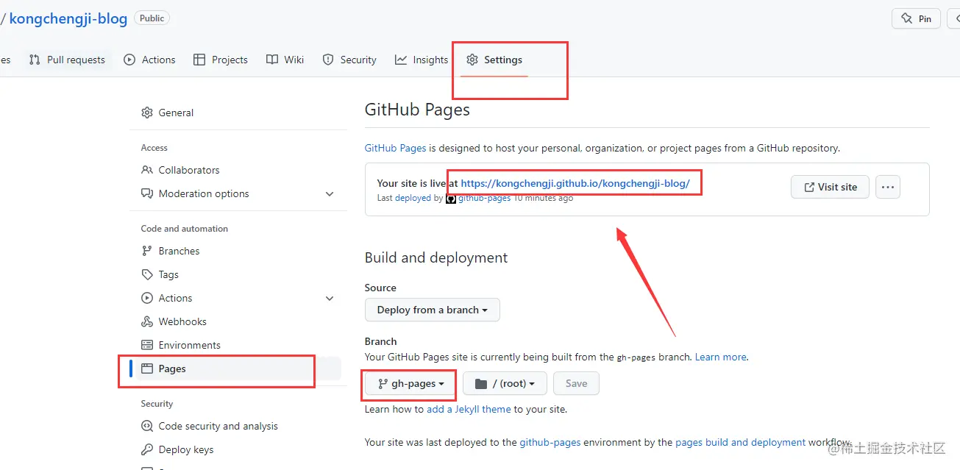This screenshot has width=960, height=470.
Task: Open the add a Jekyll theme link
Action: pos(469,409)
